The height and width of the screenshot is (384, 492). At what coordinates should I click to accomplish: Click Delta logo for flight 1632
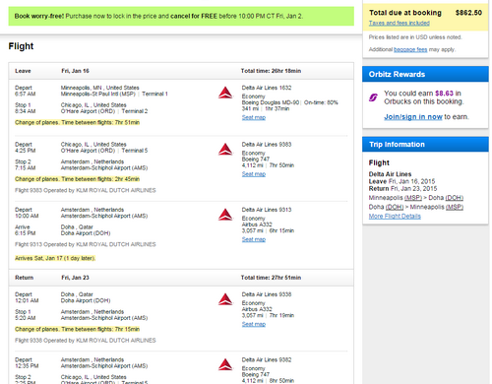[x=225, y=93]
